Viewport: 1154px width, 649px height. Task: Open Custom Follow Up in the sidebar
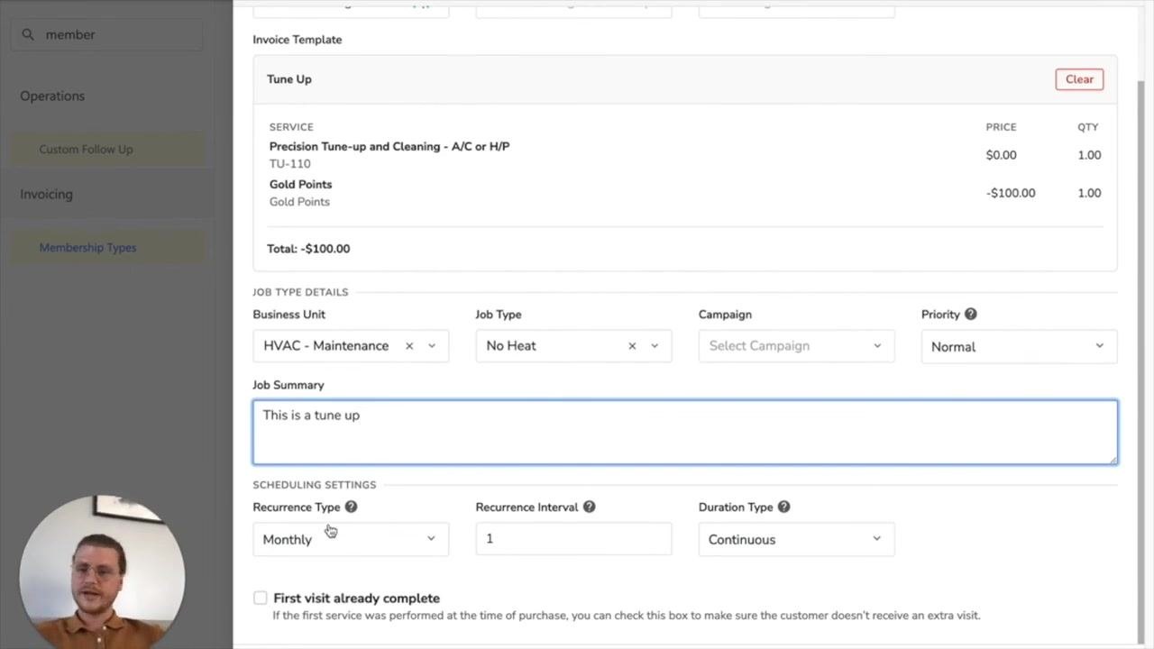point(86,150)
